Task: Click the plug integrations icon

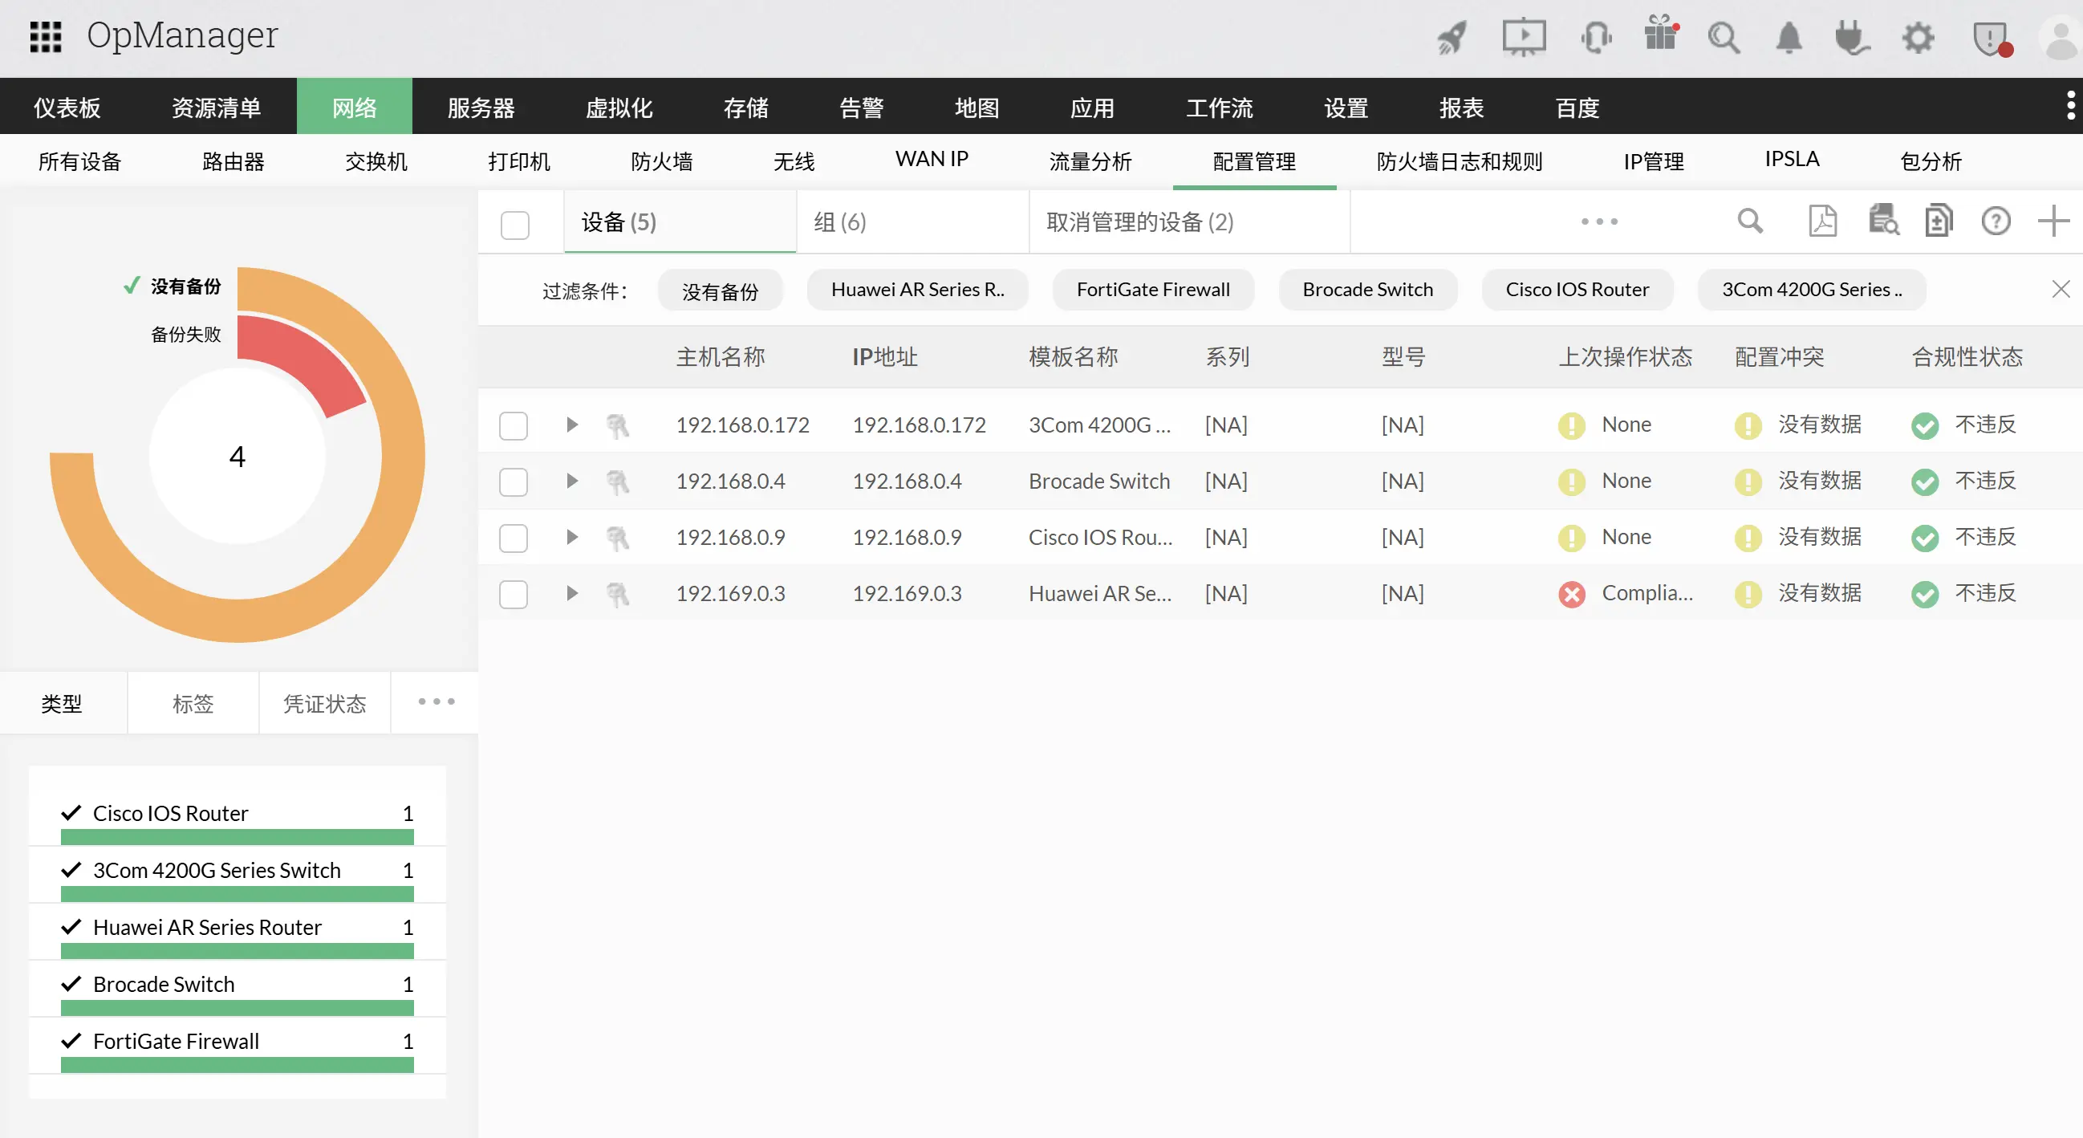Action: 1851,38
